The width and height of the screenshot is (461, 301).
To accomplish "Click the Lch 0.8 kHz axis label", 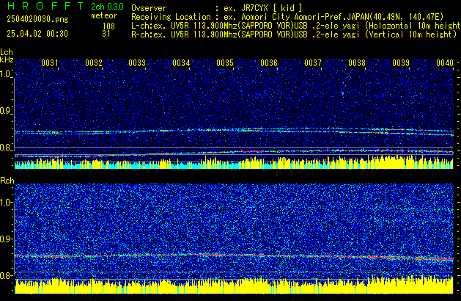I will pyautogui.click(x=6, y=148).
